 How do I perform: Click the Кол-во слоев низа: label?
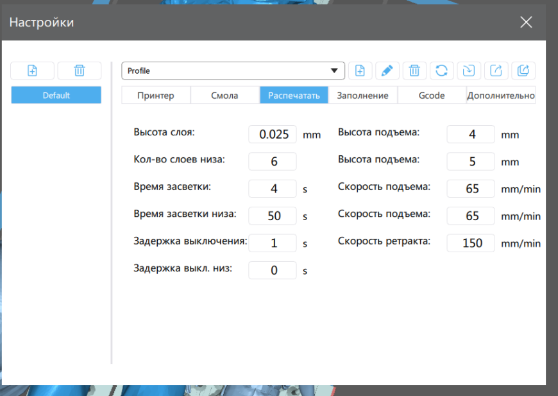pyautogui.click(x=180, y=159)
